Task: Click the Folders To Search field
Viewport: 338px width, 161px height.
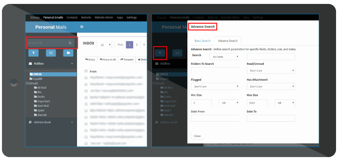Action: pos(215,71)
